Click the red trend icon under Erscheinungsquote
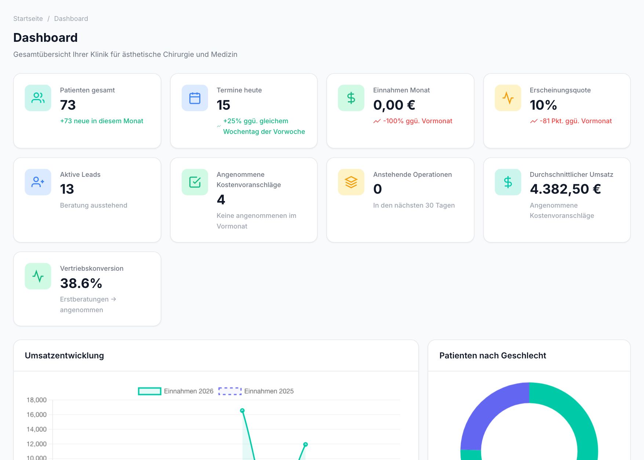Image resolution: width=644 pixels, height=460 pixels. (x=534, y=121)
